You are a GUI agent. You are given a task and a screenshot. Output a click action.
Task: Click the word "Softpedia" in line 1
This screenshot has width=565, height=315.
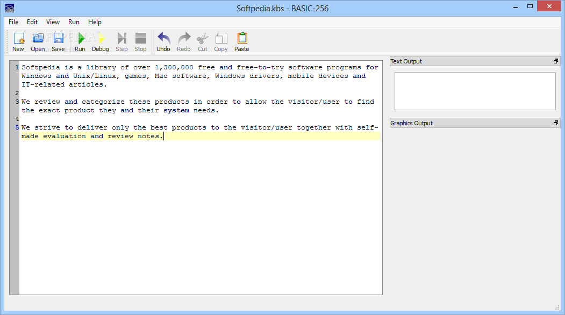pyautogui.click(x=41, y=67)
